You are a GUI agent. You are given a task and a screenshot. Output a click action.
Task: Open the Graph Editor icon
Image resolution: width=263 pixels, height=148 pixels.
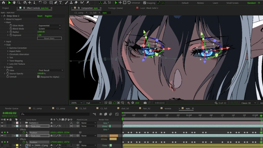(117, 114)
